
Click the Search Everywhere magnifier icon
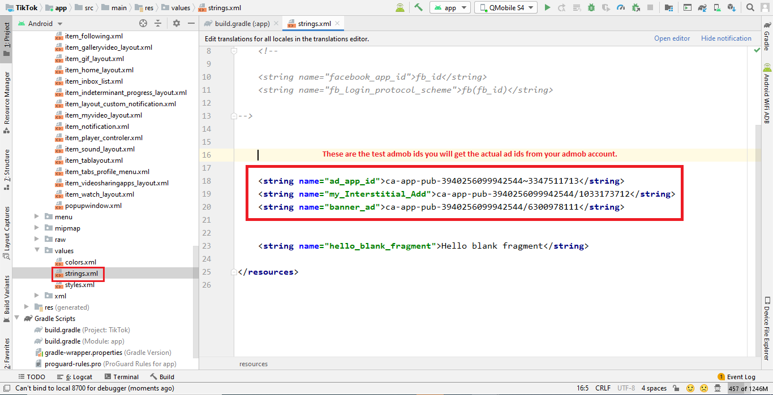click(751, 8)
